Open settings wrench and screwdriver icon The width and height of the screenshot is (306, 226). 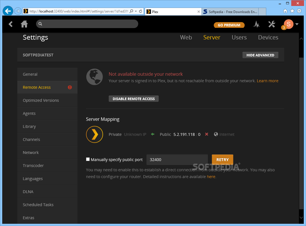pyautogui.click(x=271, y=24)
